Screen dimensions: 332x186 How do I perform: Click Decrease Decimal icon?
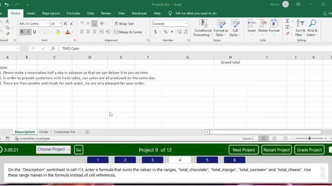coord(186,32)
